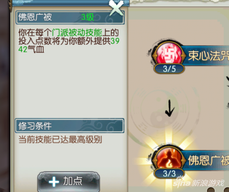Close the skill detail panel with X
This screenshot has height=192, width=229.
click(x=117, y=8)
